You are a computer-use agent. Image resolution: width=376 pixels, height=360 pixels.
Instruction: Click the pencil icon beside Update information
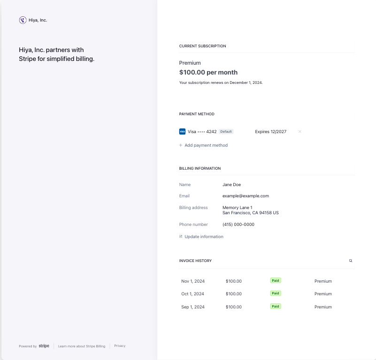181,237
